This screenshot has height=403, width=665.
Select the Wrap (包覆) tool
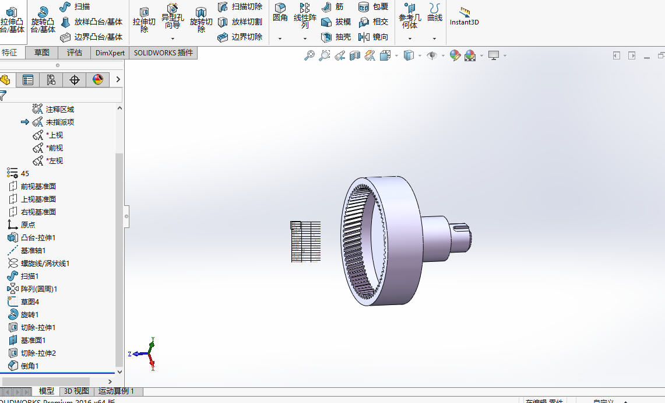(373, 7)
